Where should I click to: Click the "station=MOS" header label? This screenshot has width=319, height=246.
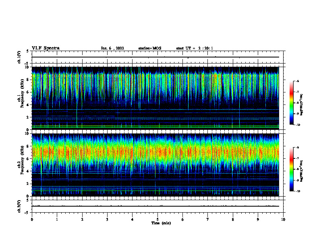tap(150, 48)
